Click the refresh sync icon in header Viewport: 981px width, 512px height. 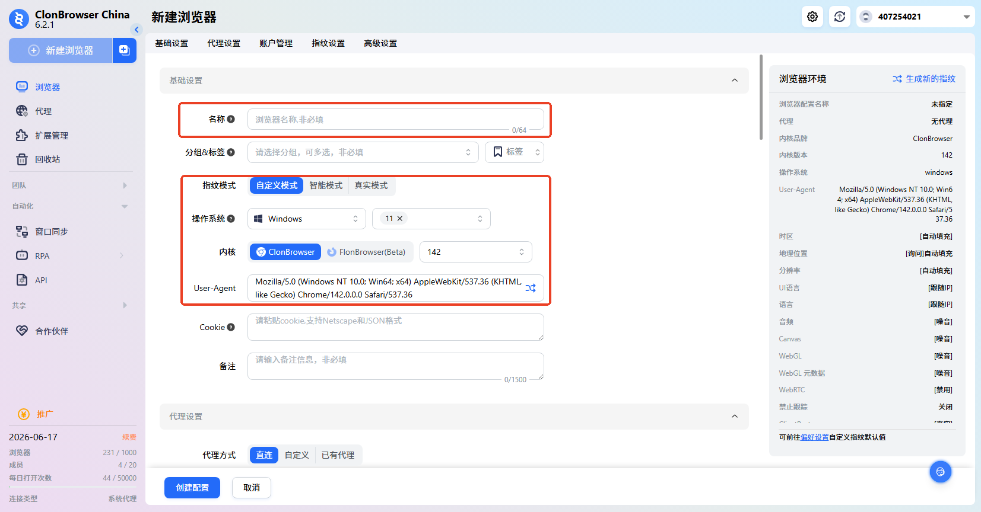pyautogui.click(x=840, y=17)
